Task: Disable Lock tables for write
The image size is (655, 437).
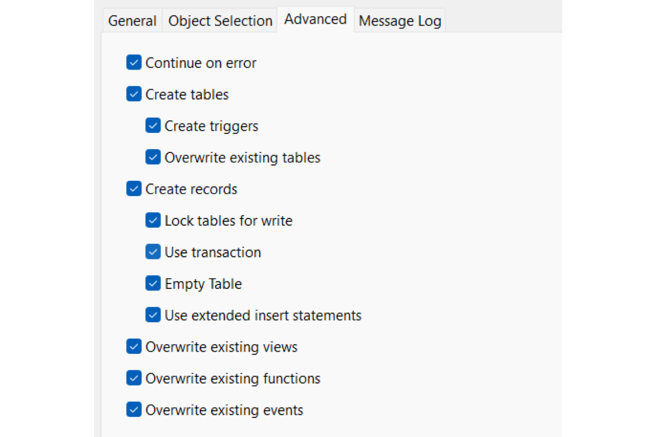Action: tap(153, 221)
